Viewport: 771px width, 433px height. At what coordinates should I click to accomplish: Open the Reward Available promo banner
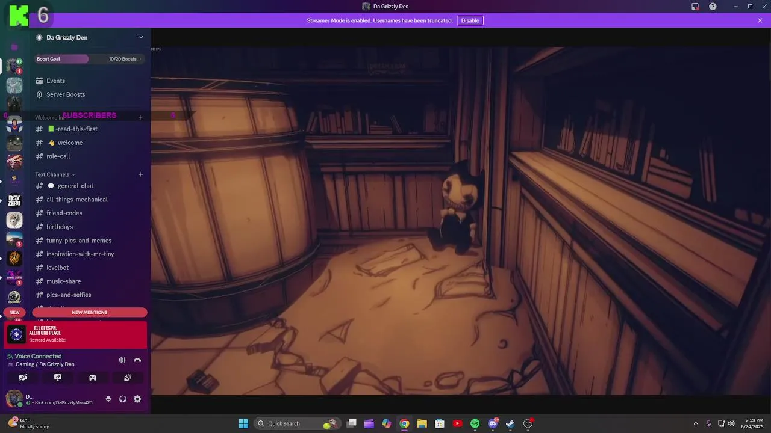pyautogui.click(x=76, y=334)
